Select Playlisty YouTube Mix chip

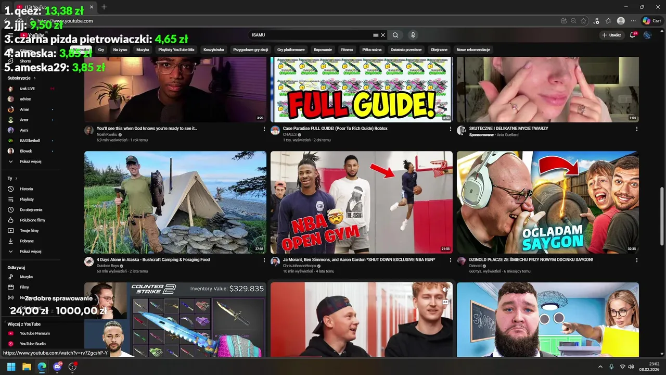point(176,49)
